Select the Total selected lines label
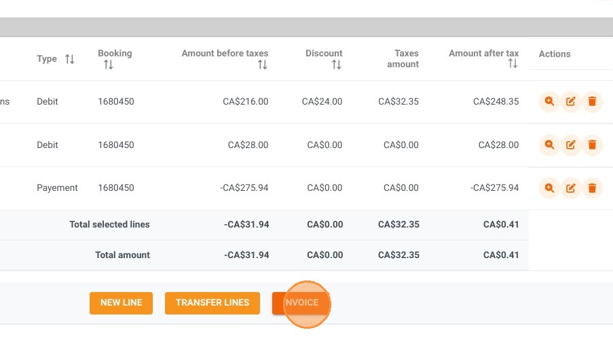The image size is (613, 343). 109,225
